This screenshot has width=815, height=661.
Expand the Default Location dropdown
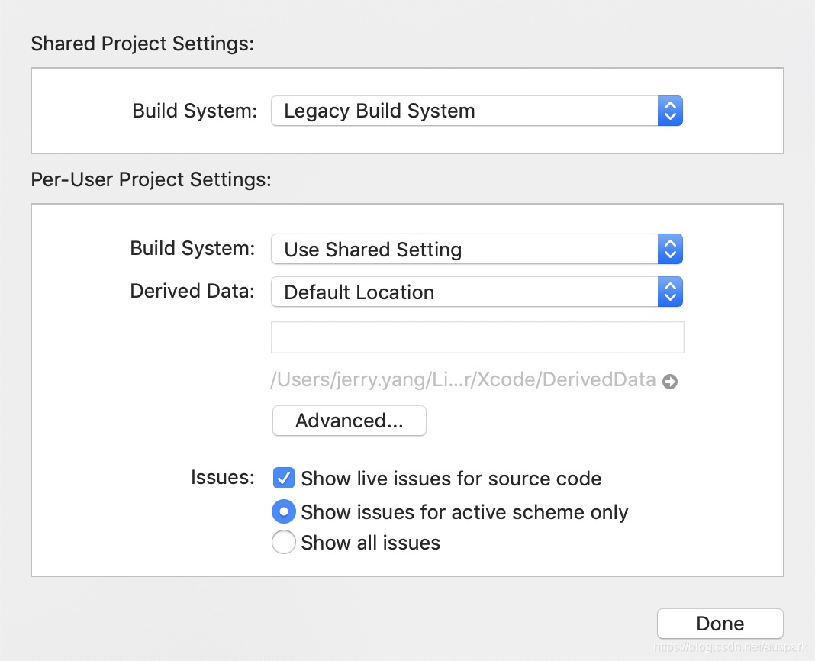point(464,292)
